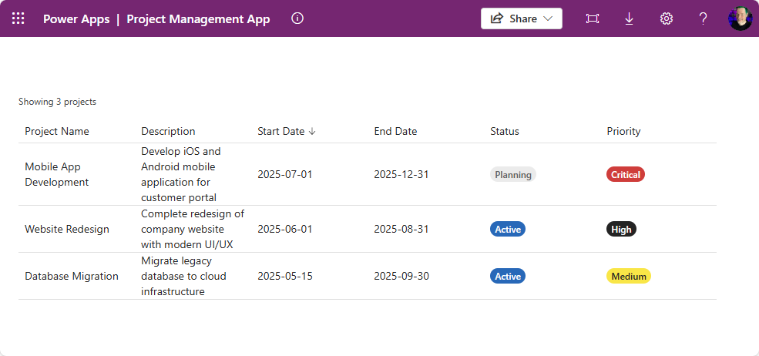Open the app launcher waffle icon
This screenshot has height=356, width=759.
click(x=18, y=18)
